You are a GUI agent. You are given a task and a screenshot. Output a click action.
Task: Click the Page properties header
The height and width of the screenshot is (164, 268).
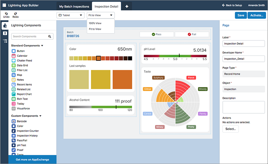226,25
